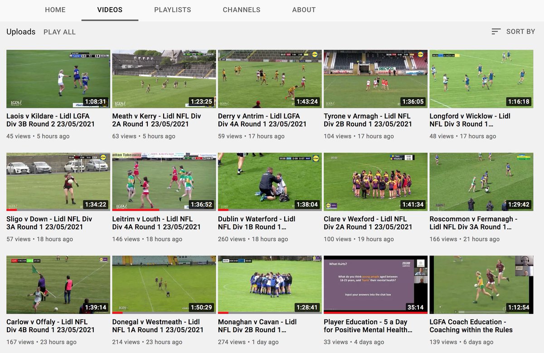This screenshot has width=544, height=353.
Task: Click title Tyrone v Armagh Div 2B
Action: pyautogui.click(x=368, y=120)
